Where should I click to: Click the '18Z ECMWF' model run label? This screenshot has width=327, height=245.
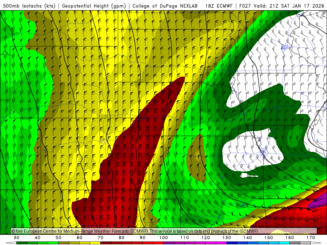pyautogui.click(x=219, y=6)
